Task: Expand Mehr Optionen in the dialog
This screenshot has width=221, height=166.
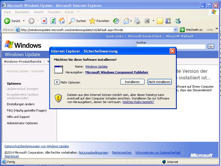Action: pyautogui.click(x=57, y=82)
